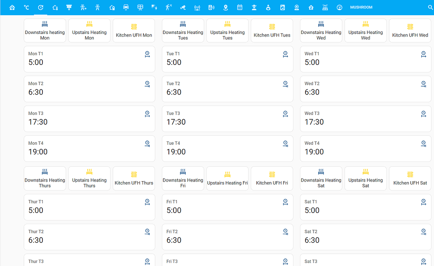The width and height of the screenshot is (434, 266).
Task: Click Upstairs Heating Sat button
Action: 366,178
